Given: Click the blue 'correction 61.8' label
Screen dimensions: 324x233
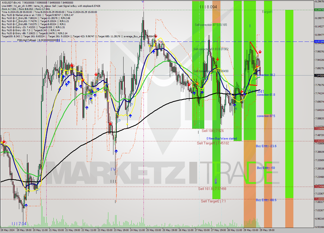Looking at the screenshot, I should point(266,95).
